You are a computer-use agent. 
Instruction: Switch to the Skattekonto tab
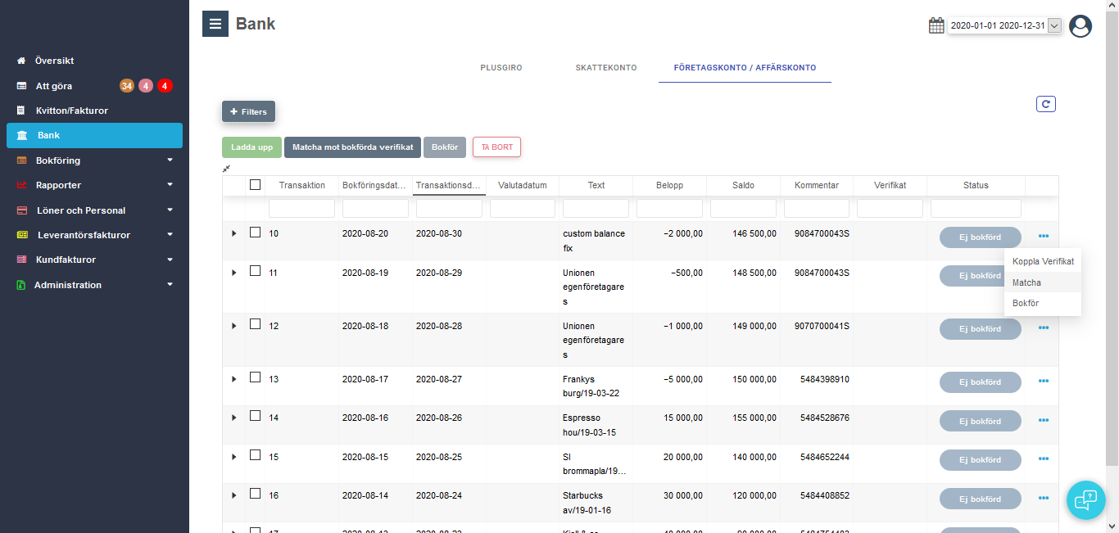coord(605,68)
